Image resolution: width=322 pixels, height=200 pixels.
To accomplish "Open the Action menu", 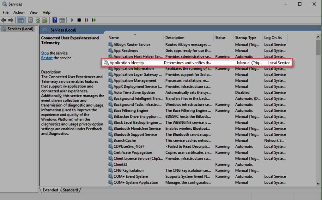I will (19, 12).
